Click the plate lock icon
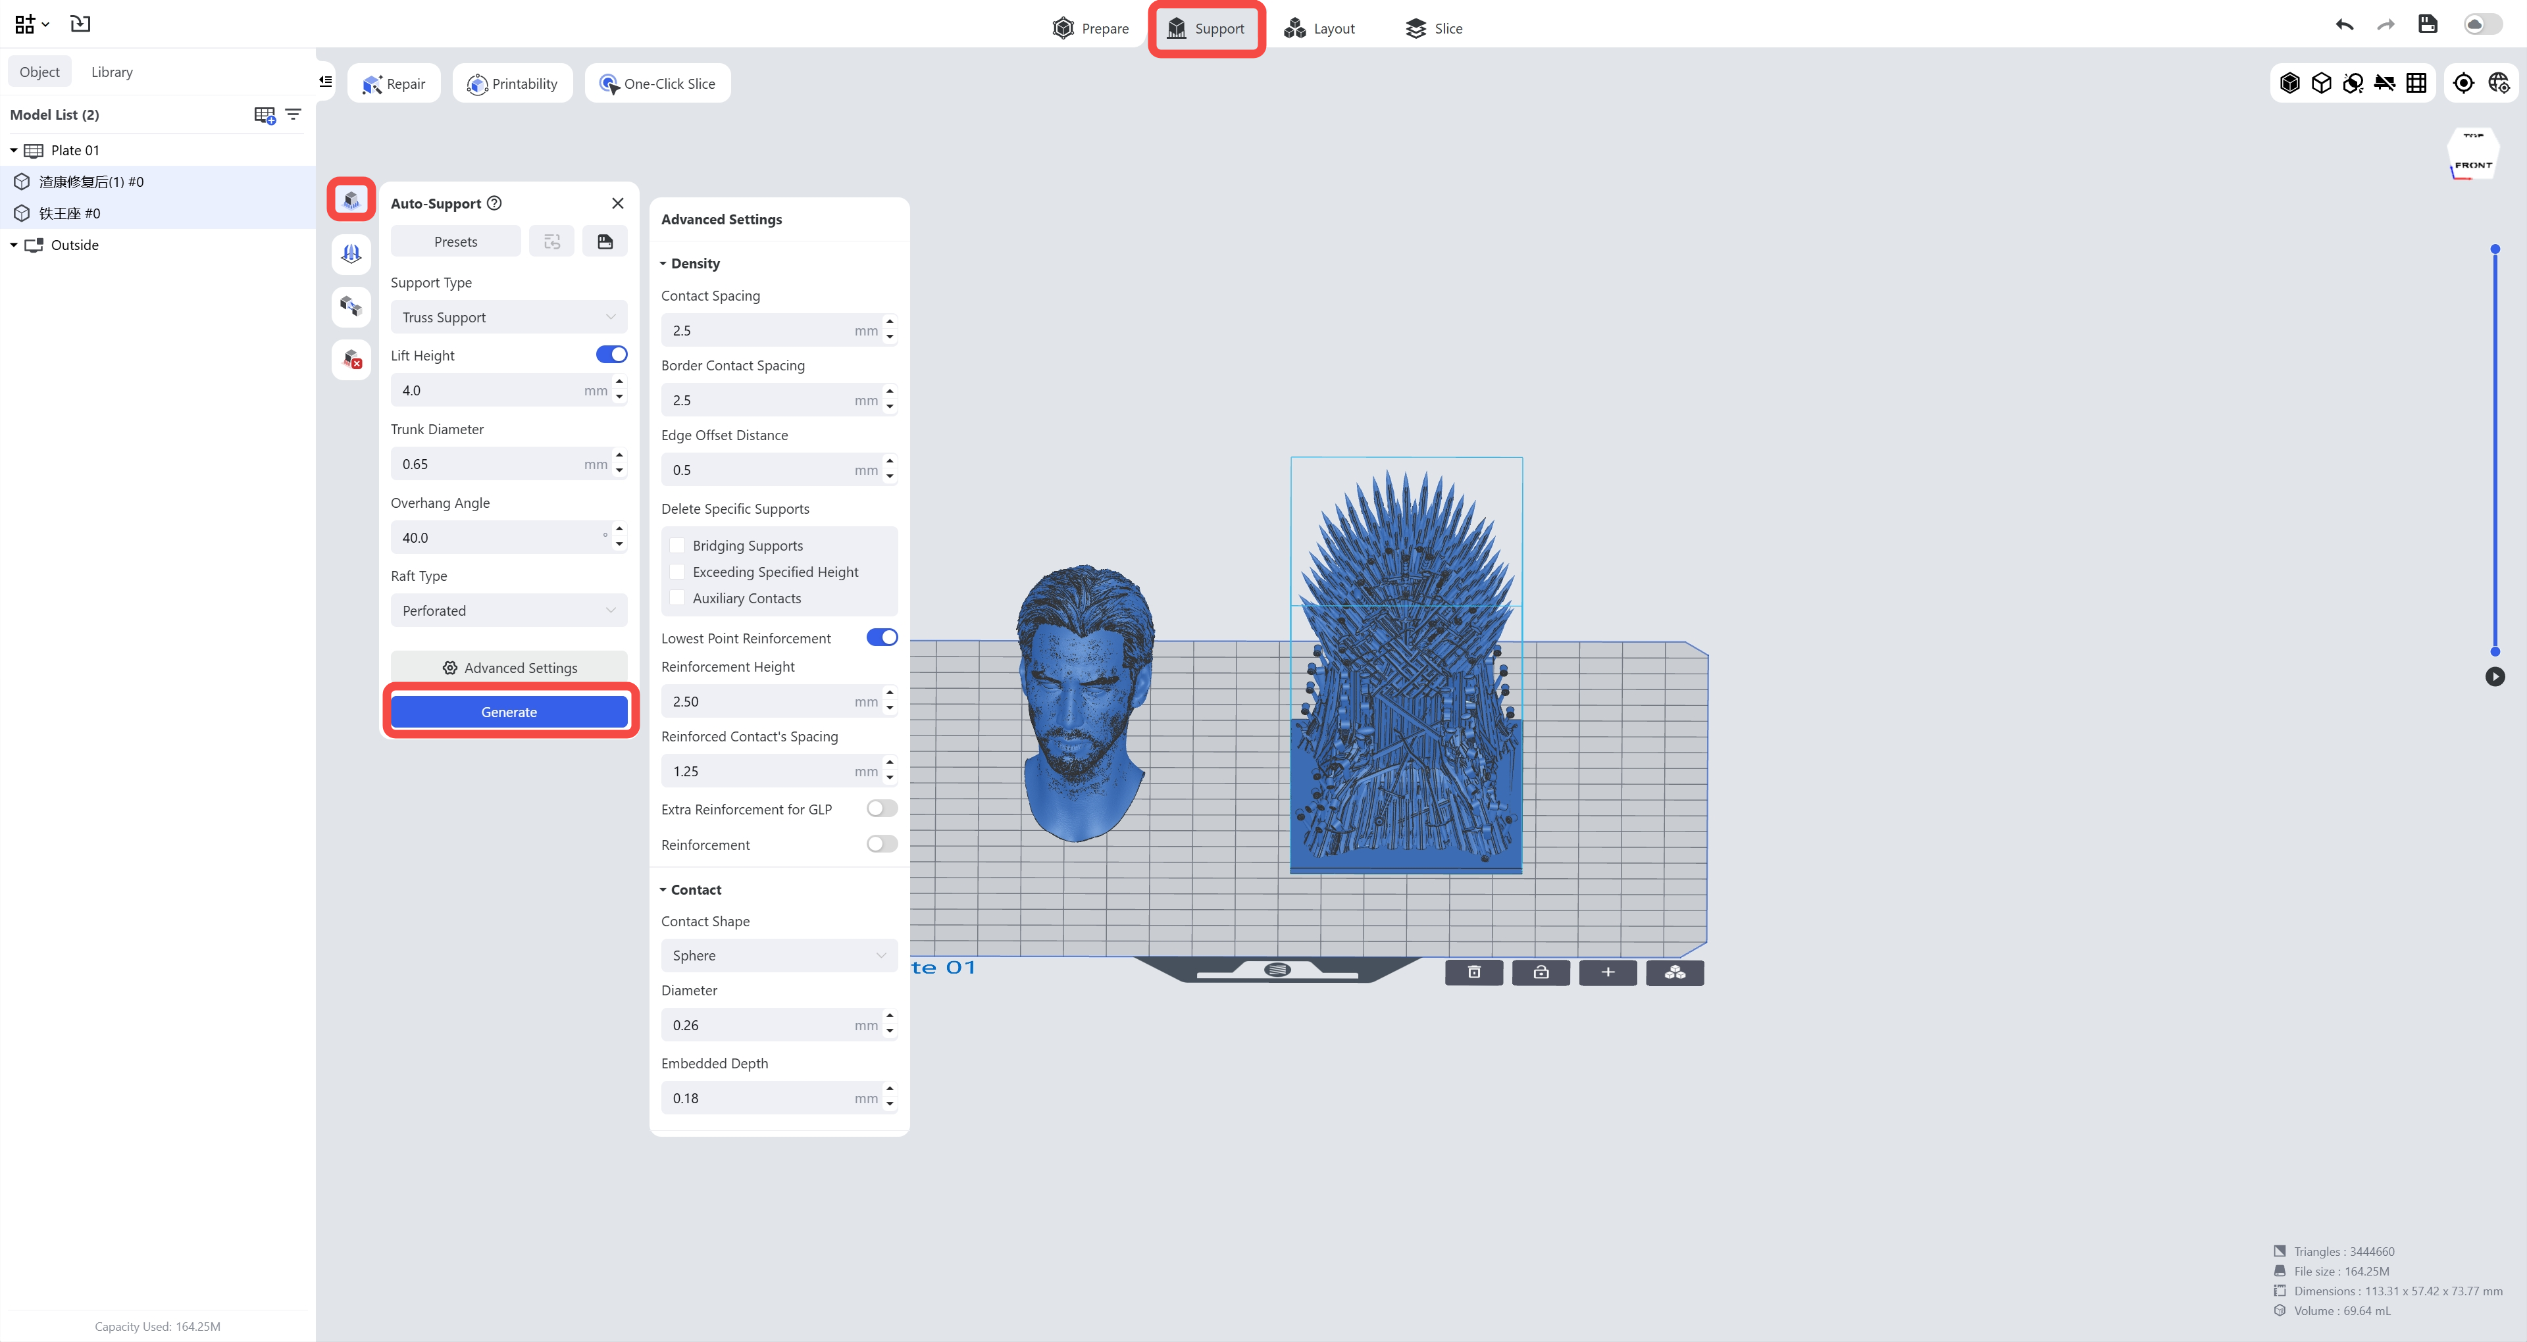Screen dimensions: 2527x1342 pos(1541,972)
